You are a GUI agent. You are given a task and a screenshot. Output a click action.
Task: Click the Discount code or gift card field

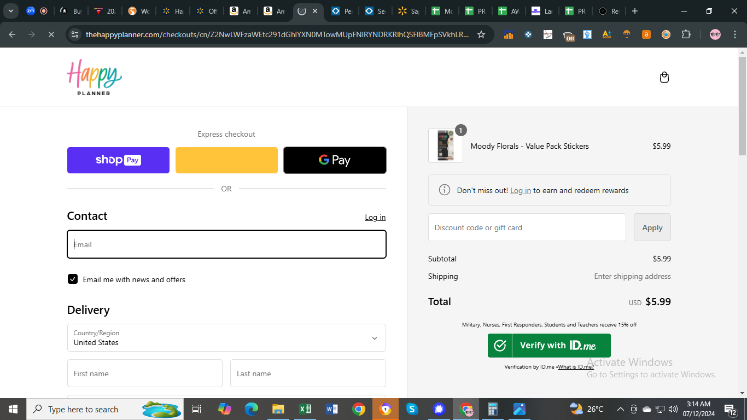point(527,227)
